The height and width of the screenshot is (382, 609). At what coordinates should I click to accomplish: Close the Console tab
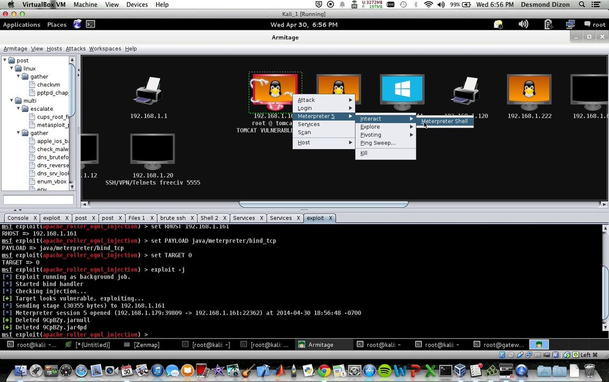point(35,218)
